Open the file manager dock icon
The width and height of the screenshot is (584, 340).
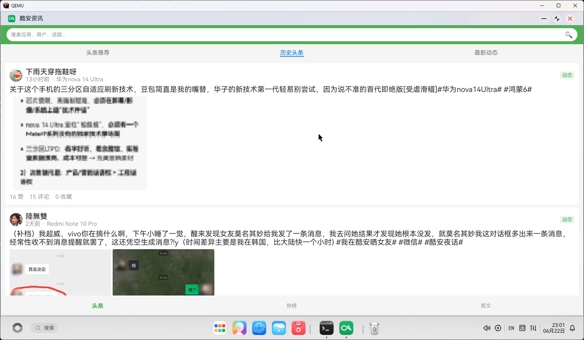click(x=279, y=328)
